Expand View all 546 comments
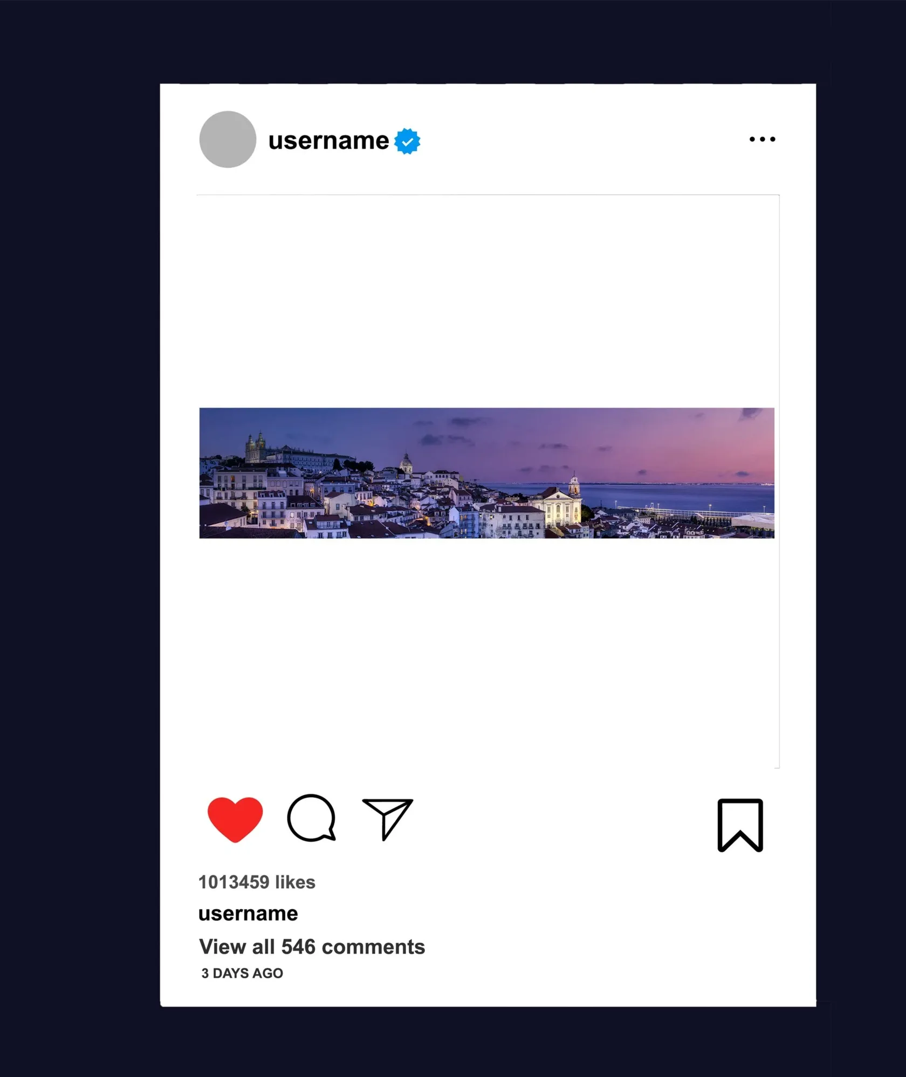906x1077 pixels. click(312, 947)
